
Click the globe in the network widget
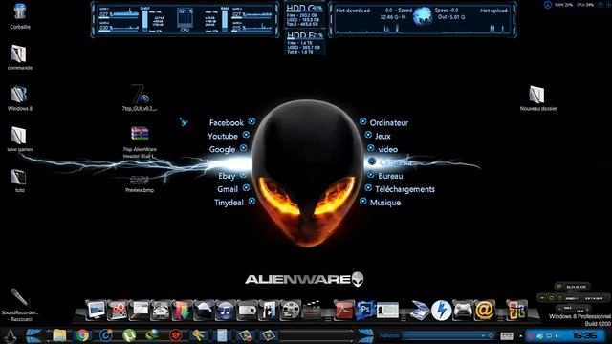(x=423, y=16)
